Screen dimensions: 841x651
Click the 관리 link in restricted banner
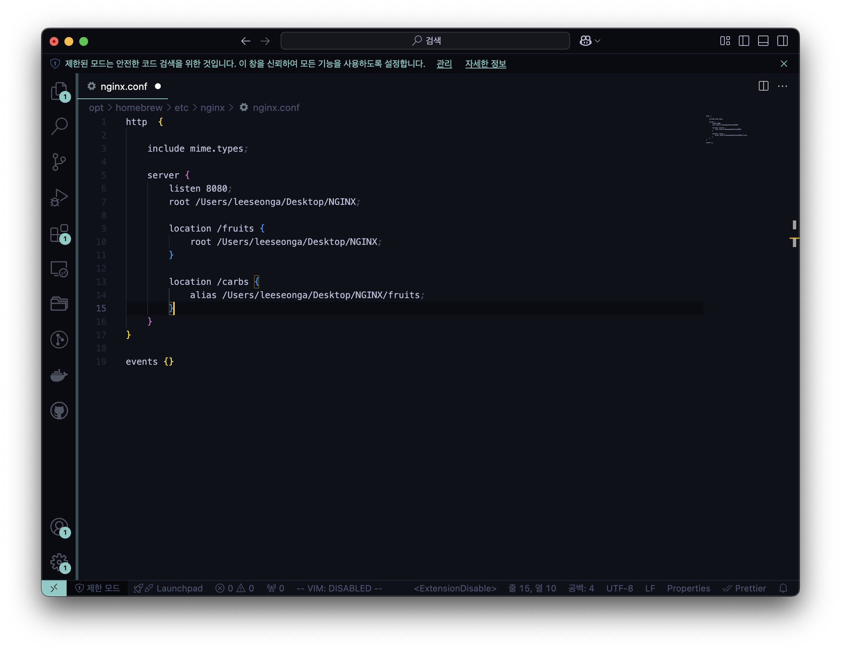pyautogui.click(x=443, y=64)
